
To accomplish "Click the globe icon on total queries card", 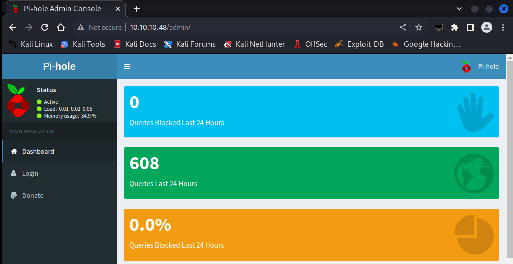I will [x=474, y=173].
